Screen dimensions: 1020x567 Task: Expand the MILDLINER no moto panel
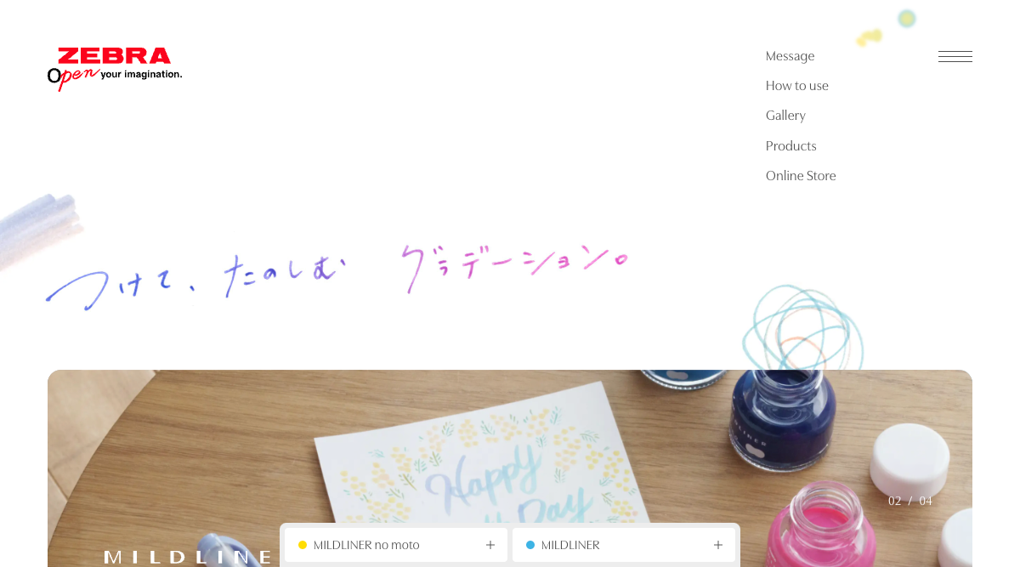click(x=396, y=545)
